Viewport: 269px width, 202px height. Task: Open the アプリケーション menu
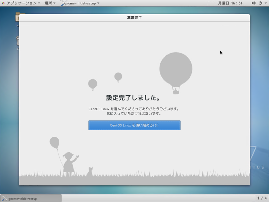tap(21, 3)
